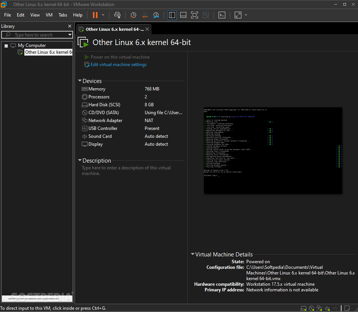Screen dimensions: 358x312
Task: Click Power on this virtual machine
Action: pos(120,57)
